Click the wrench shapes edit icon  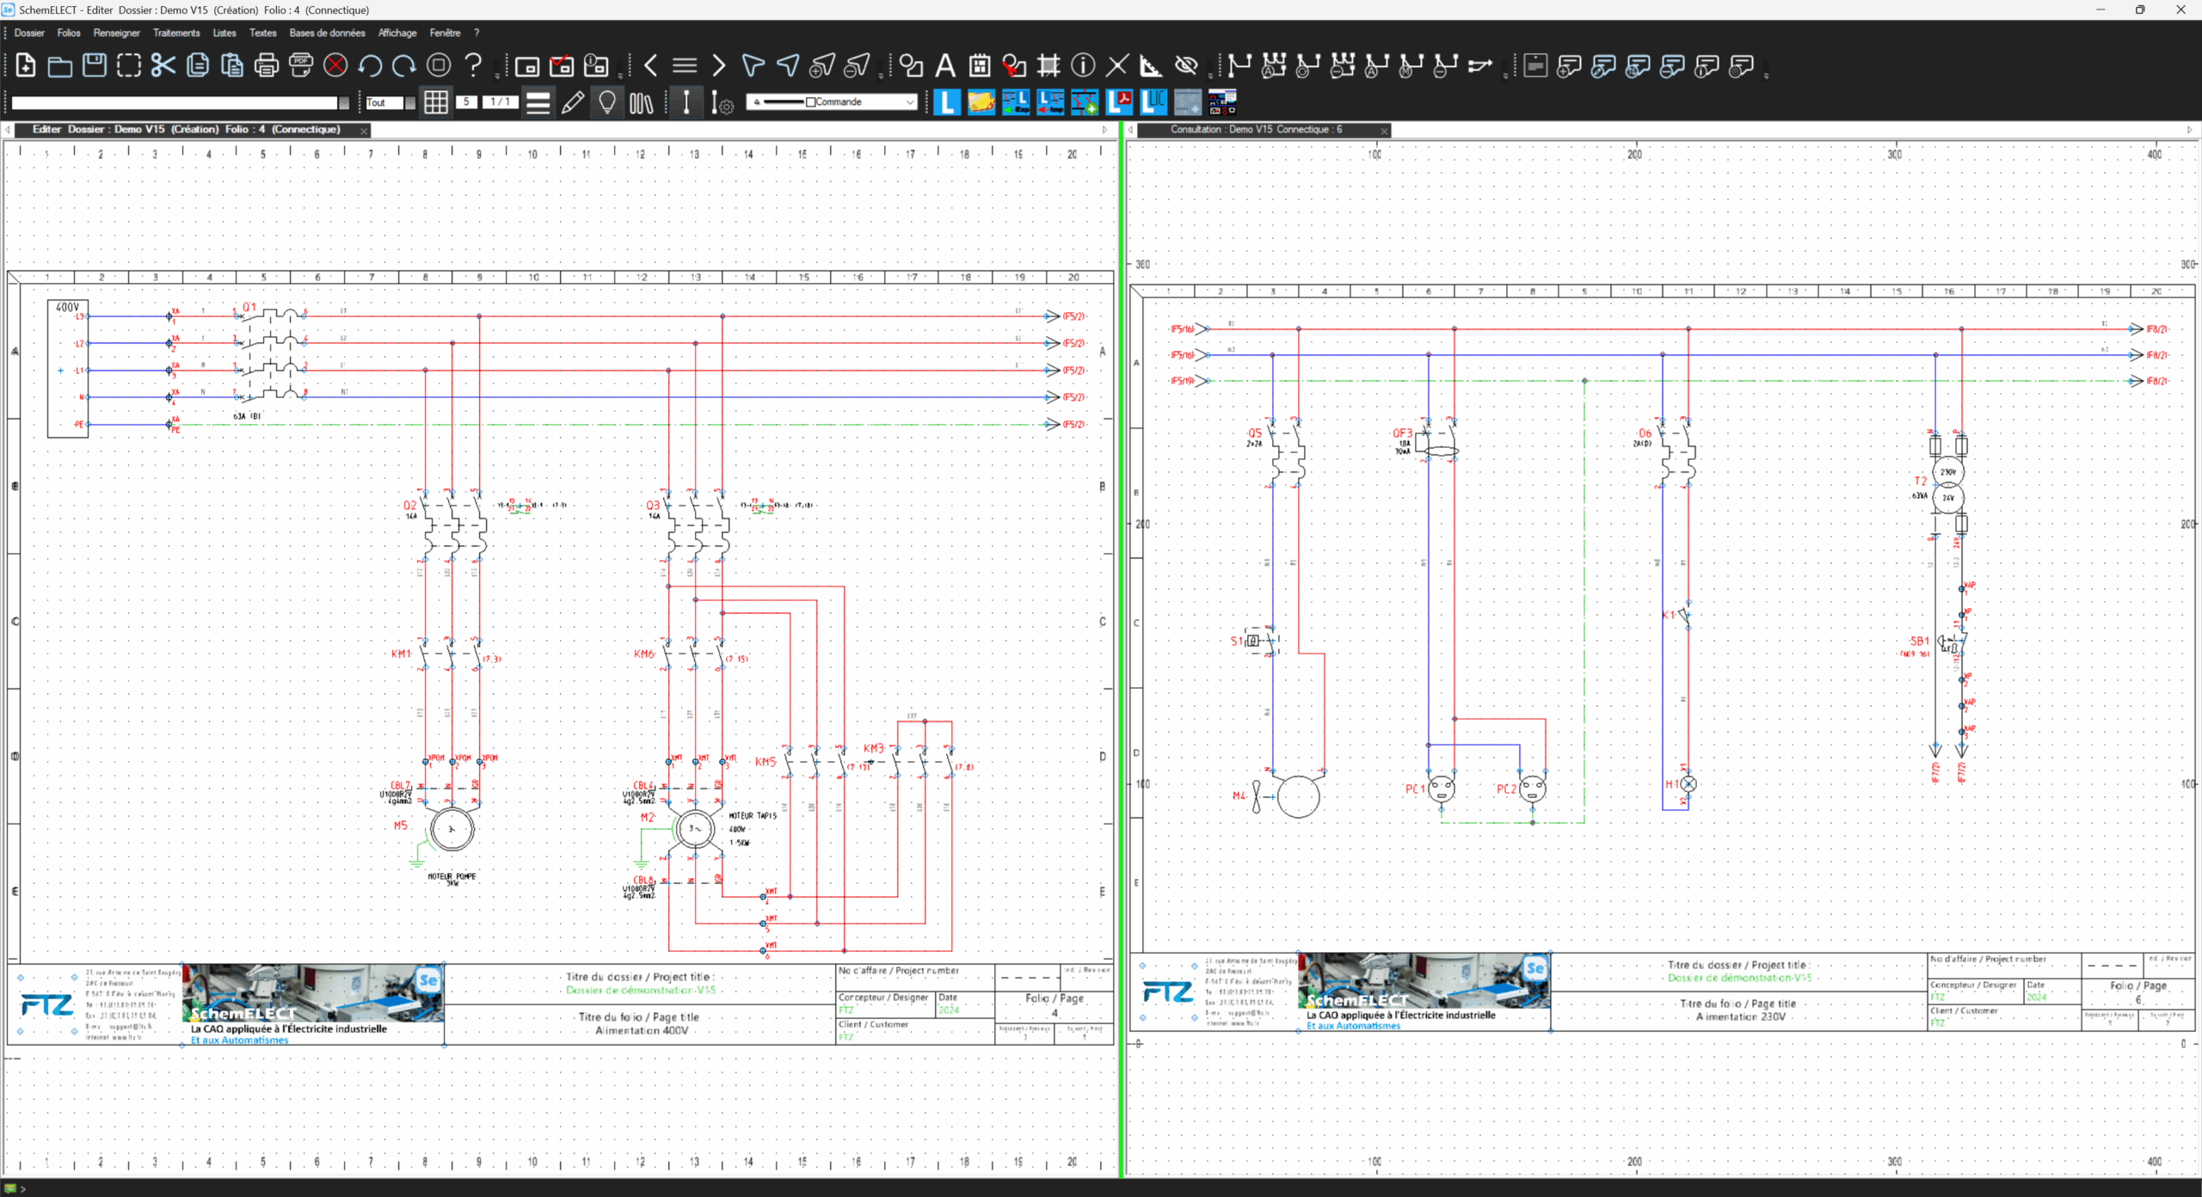coord(1014,65)
